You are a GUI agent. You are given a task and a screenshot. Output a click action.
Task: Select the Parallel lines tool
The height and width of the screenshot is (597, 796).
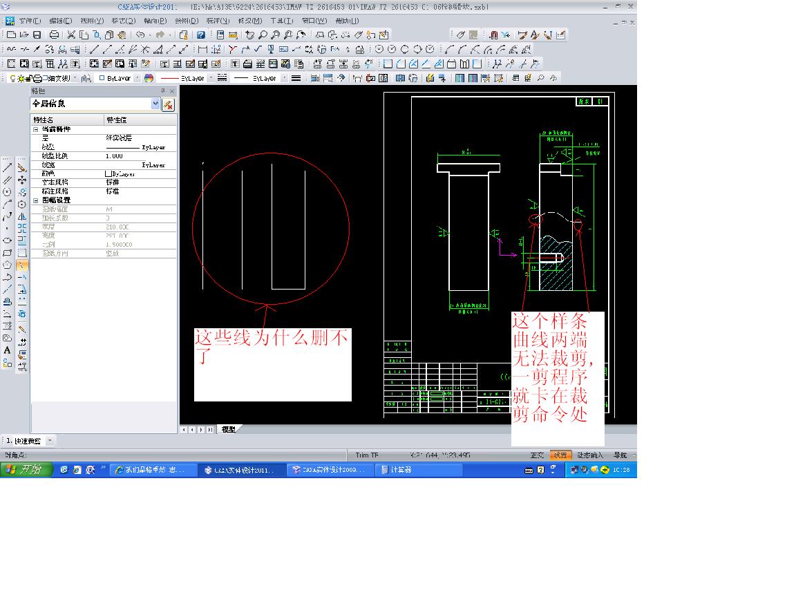(x=7, y=180)
